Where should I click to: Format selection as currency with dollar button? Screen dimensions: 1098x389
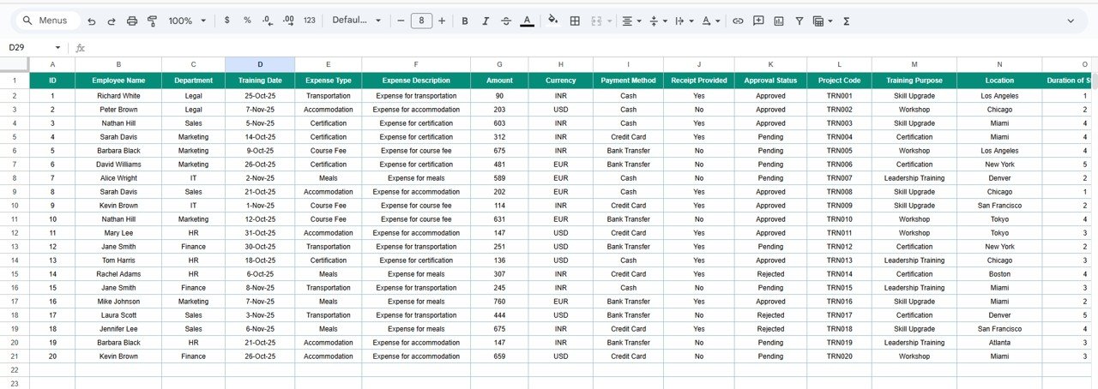pos(226,21)
